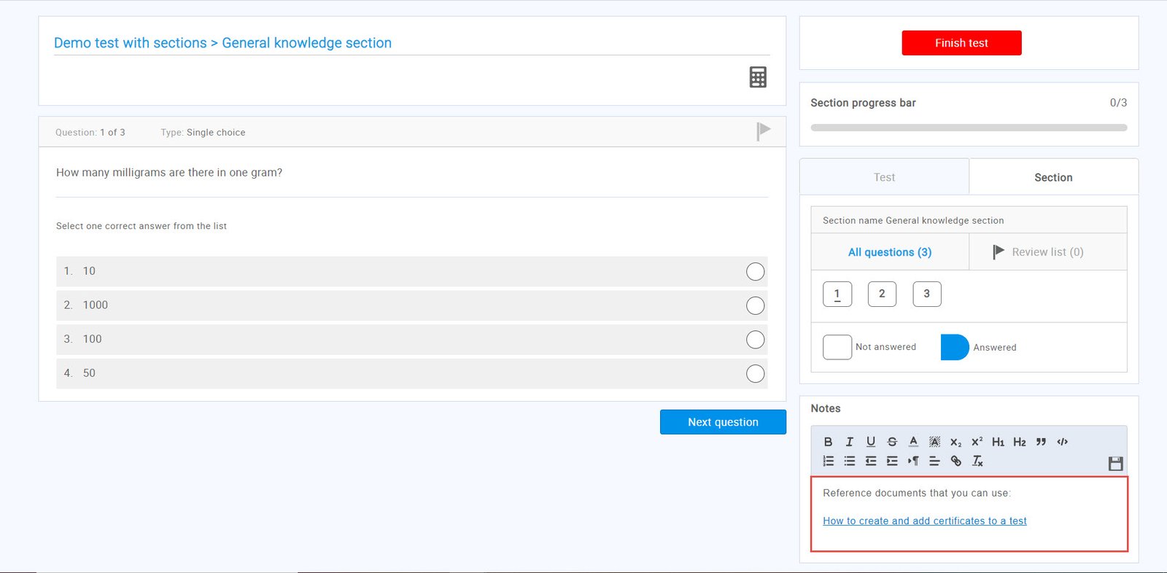The width and height of the screenshot is (1167, 573).
Task: Insert a numbered list in Notes
Action: pyautogui.click(x=828, y=461)
